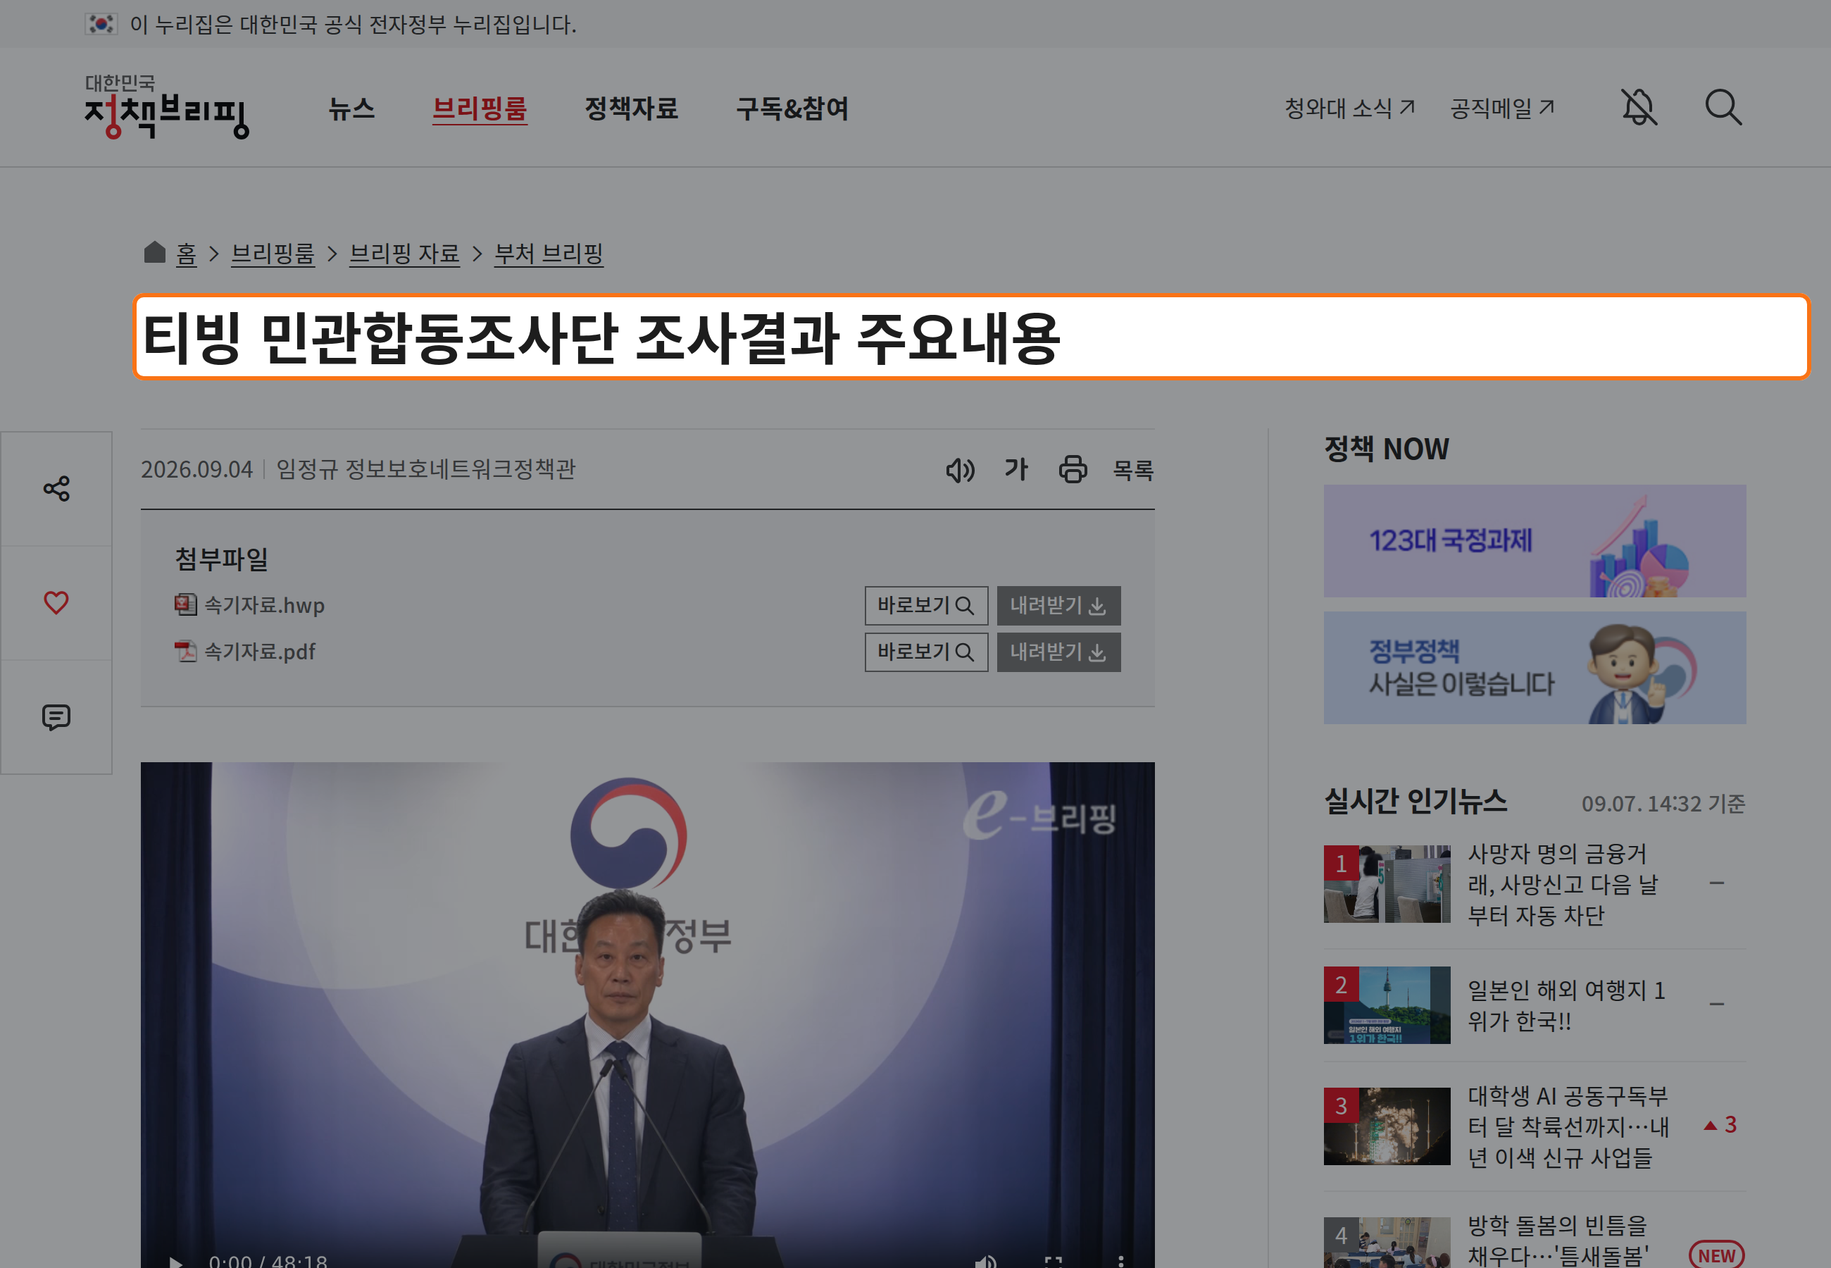The width and height of the screenshot is (1831, 1268).
Task: Click the date 2026.09.04
Action: 197,470
